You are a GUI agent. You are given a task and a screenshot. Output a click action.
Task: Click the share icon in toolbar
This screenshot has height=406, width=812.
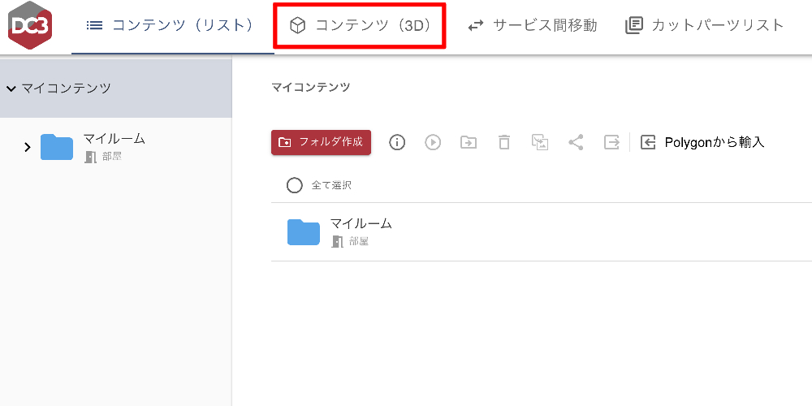coord(576,142)
